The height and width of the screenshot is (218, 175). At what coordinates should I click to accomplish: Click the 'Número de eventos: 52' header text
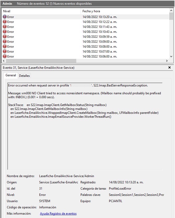tap(33, 4)
